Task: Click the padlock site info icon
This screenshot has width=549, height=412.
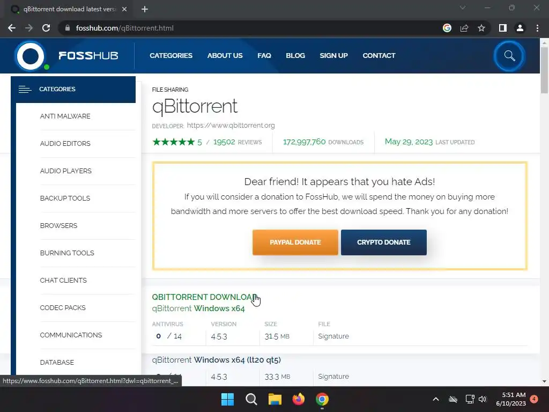Action: click(x=68, y=28)
